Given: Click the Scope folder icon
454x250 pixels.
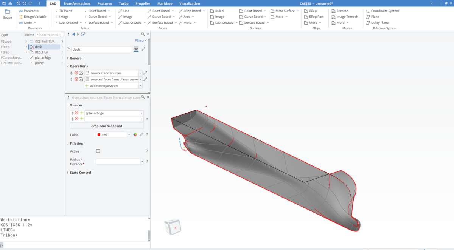Looking at the screenshot, I should tap(8, 12).
